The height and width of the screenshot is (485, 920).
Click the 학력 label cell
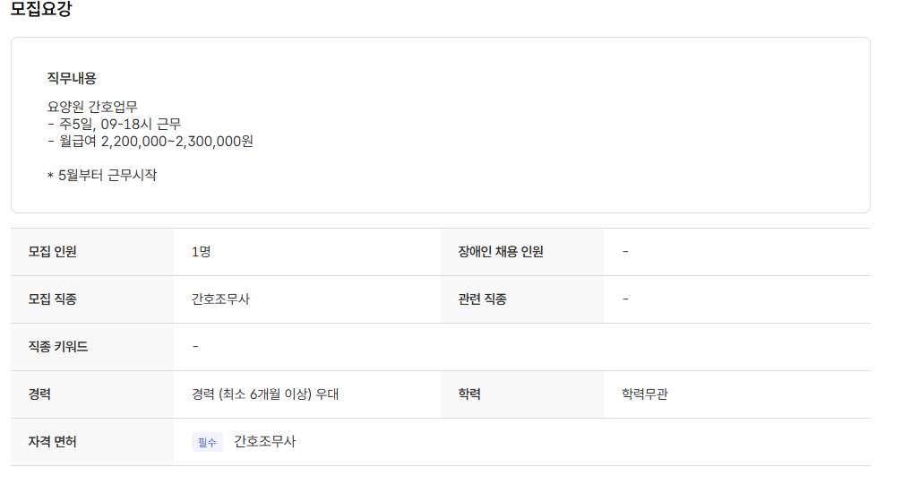[x=470, y=394]
